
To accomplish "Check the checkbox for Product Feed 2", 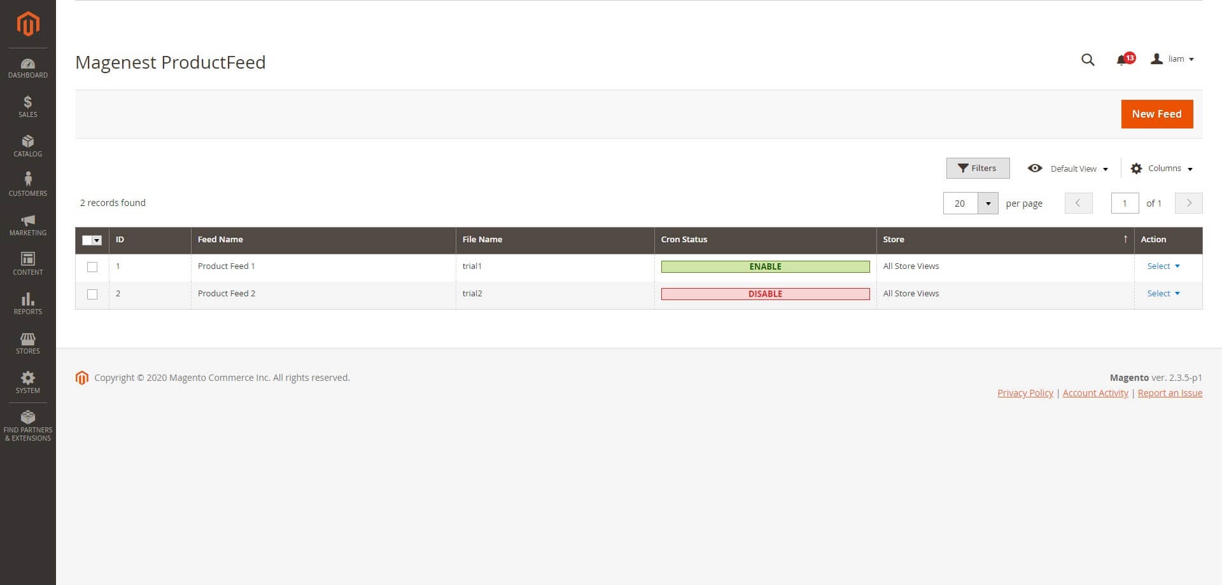I will 92,294.
